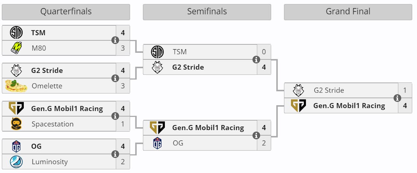
Task: Select the Quarterfinals column header
Action: (66, 12)
